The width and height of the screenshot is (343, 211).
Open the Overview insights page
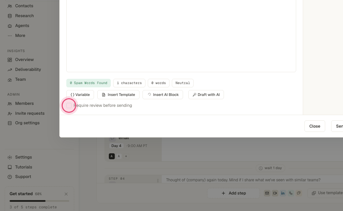tap(24, 60)
